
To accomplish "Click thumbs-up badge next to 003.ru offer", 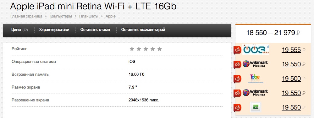I will point(238,50).
